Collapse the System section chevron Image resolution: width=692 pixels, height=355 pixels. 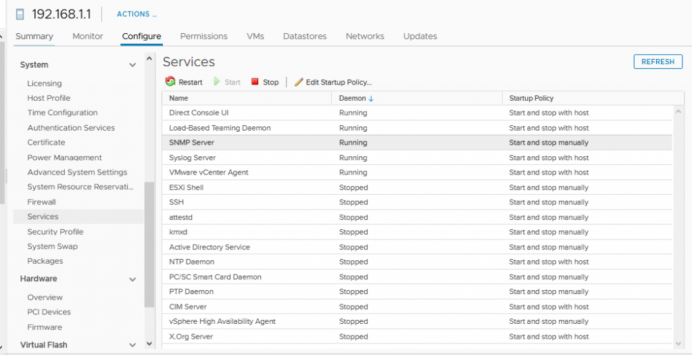tap(132, 65)
